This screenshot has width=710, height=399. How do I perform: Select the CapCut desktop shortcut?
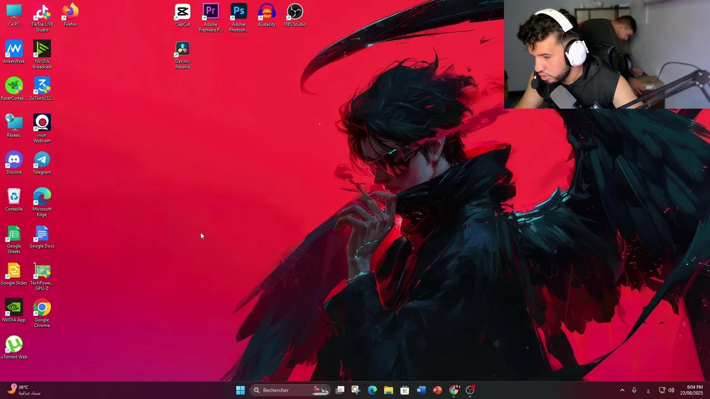pyautogui.click(x=182, y=15)
